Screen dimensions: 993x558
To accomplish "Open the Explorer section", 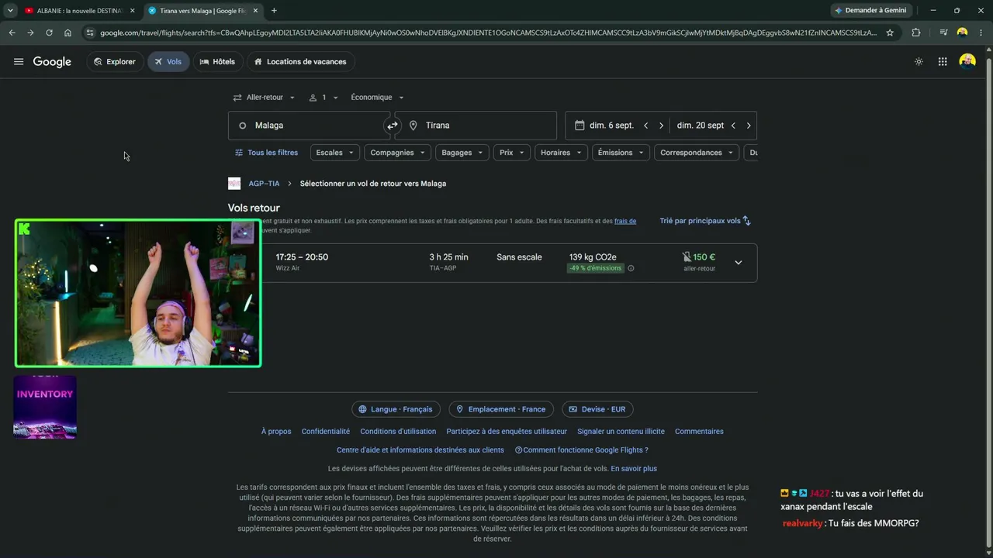I will 115,62.
